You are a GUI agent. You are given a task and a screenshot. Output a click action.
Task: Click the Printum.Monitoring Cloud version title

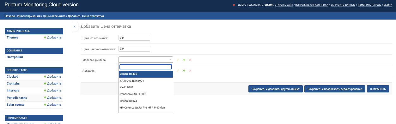click(41, 5)
